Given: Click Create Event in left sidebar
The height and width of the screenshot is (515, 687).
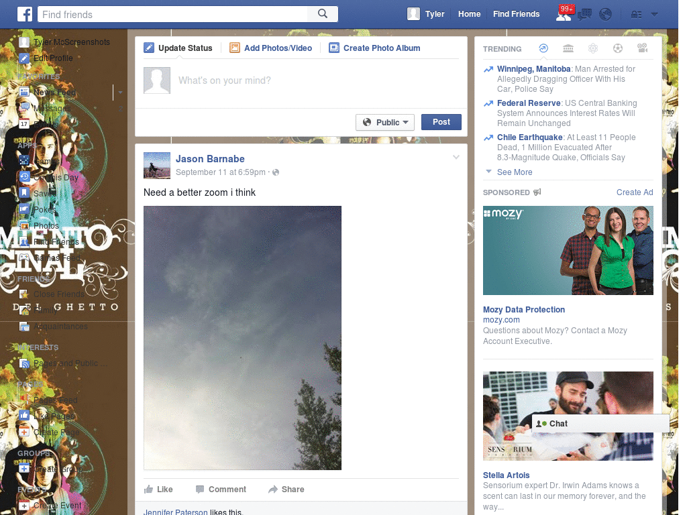Looking at the screenshot, I should [58, 506].
